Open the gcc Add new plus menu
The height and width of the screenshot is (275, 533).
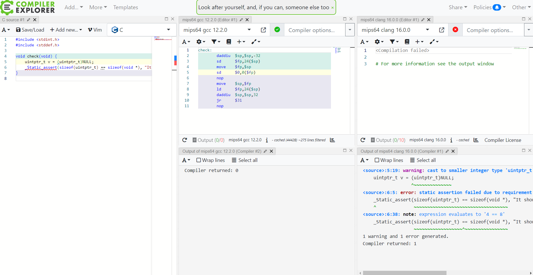coord(241,42)
